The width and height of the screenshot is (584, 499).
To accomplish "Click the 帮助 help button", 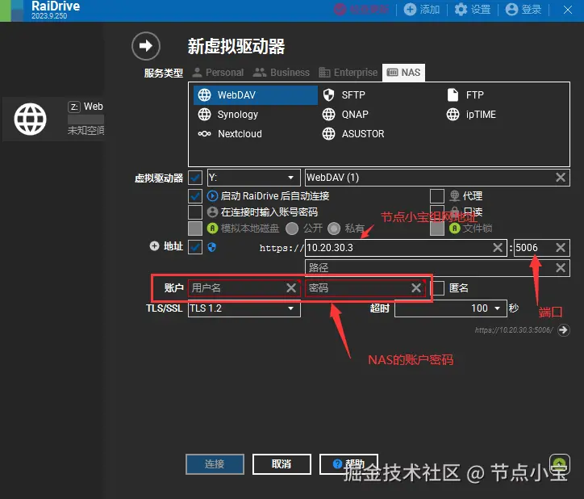I will (348, 464).
